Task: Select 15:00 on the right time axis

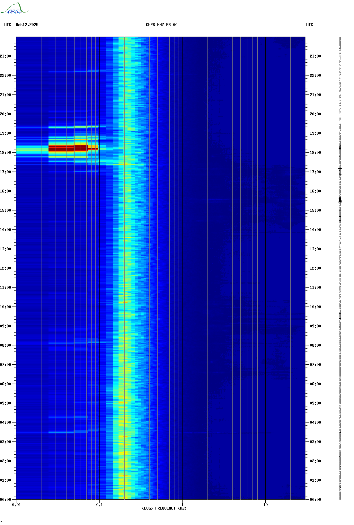Action: [315, 210]
